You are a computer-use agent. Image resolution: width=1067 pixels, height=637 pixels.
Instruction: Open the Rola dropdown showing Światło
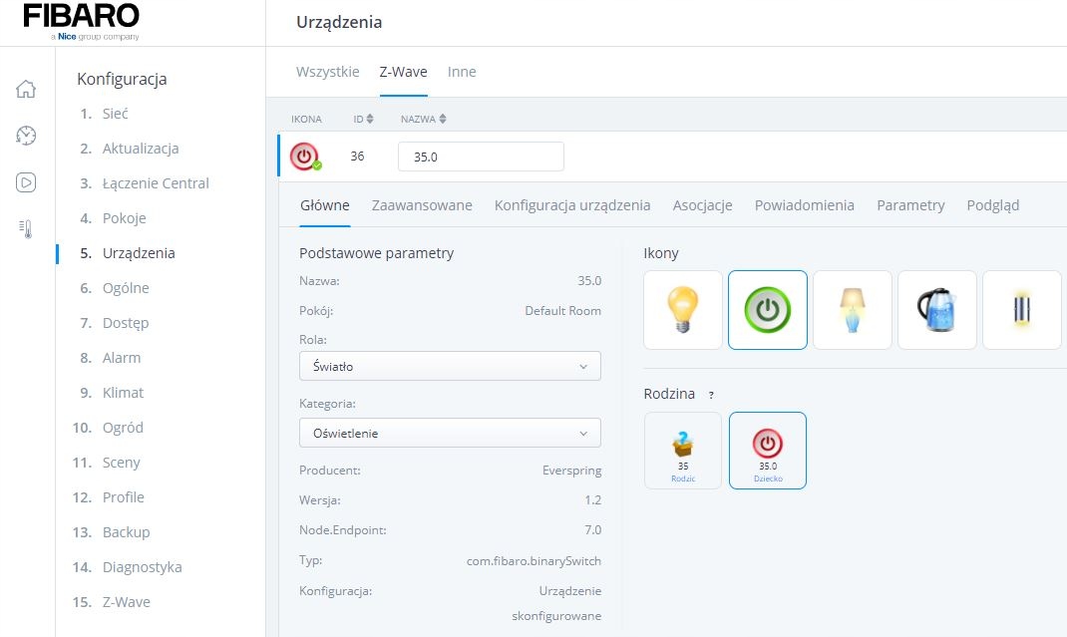coord(450,366)
